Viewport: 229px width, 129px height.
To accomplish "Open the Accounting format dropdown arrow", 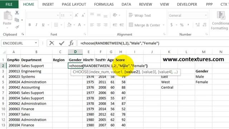I will tap(176, 25).
